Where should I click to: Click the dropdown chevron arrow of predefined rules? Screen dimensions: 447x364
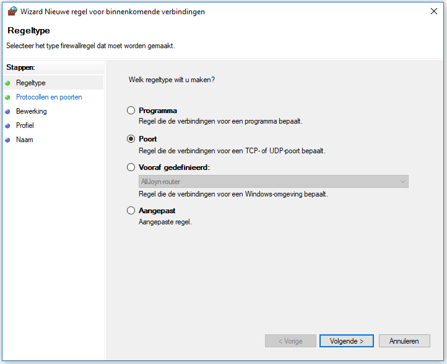coord(403,182)
